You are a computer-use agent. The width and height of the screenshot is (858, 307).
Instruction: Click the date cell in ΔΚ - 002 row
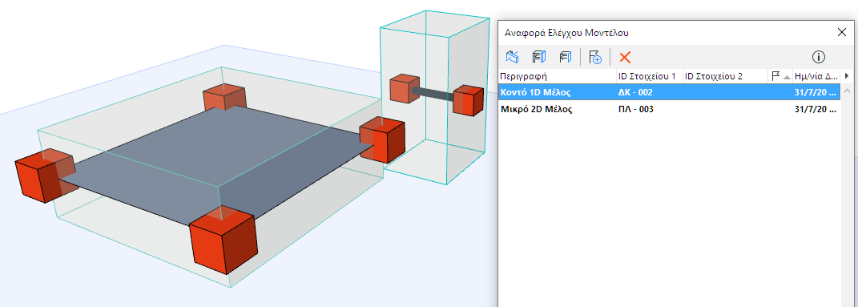[816, 92]
